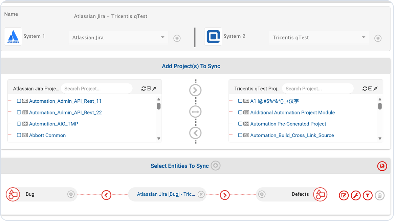Image resolution: width=394 pixels, height=221 pixels.
Task: Click the qTest projects scrollbar up arrow
Action: tap(380, 100)
